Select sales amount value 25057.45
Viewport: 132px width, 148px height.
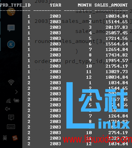117,33
